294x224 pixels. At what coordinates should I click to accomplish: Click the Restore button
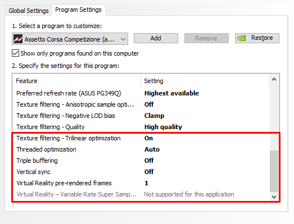[x=257, y=38]
